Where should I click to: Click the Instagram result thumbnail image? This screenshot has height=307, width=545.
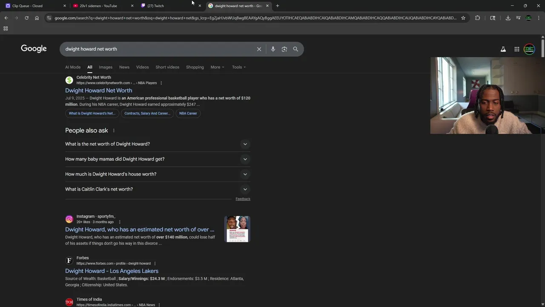[237, 229]
